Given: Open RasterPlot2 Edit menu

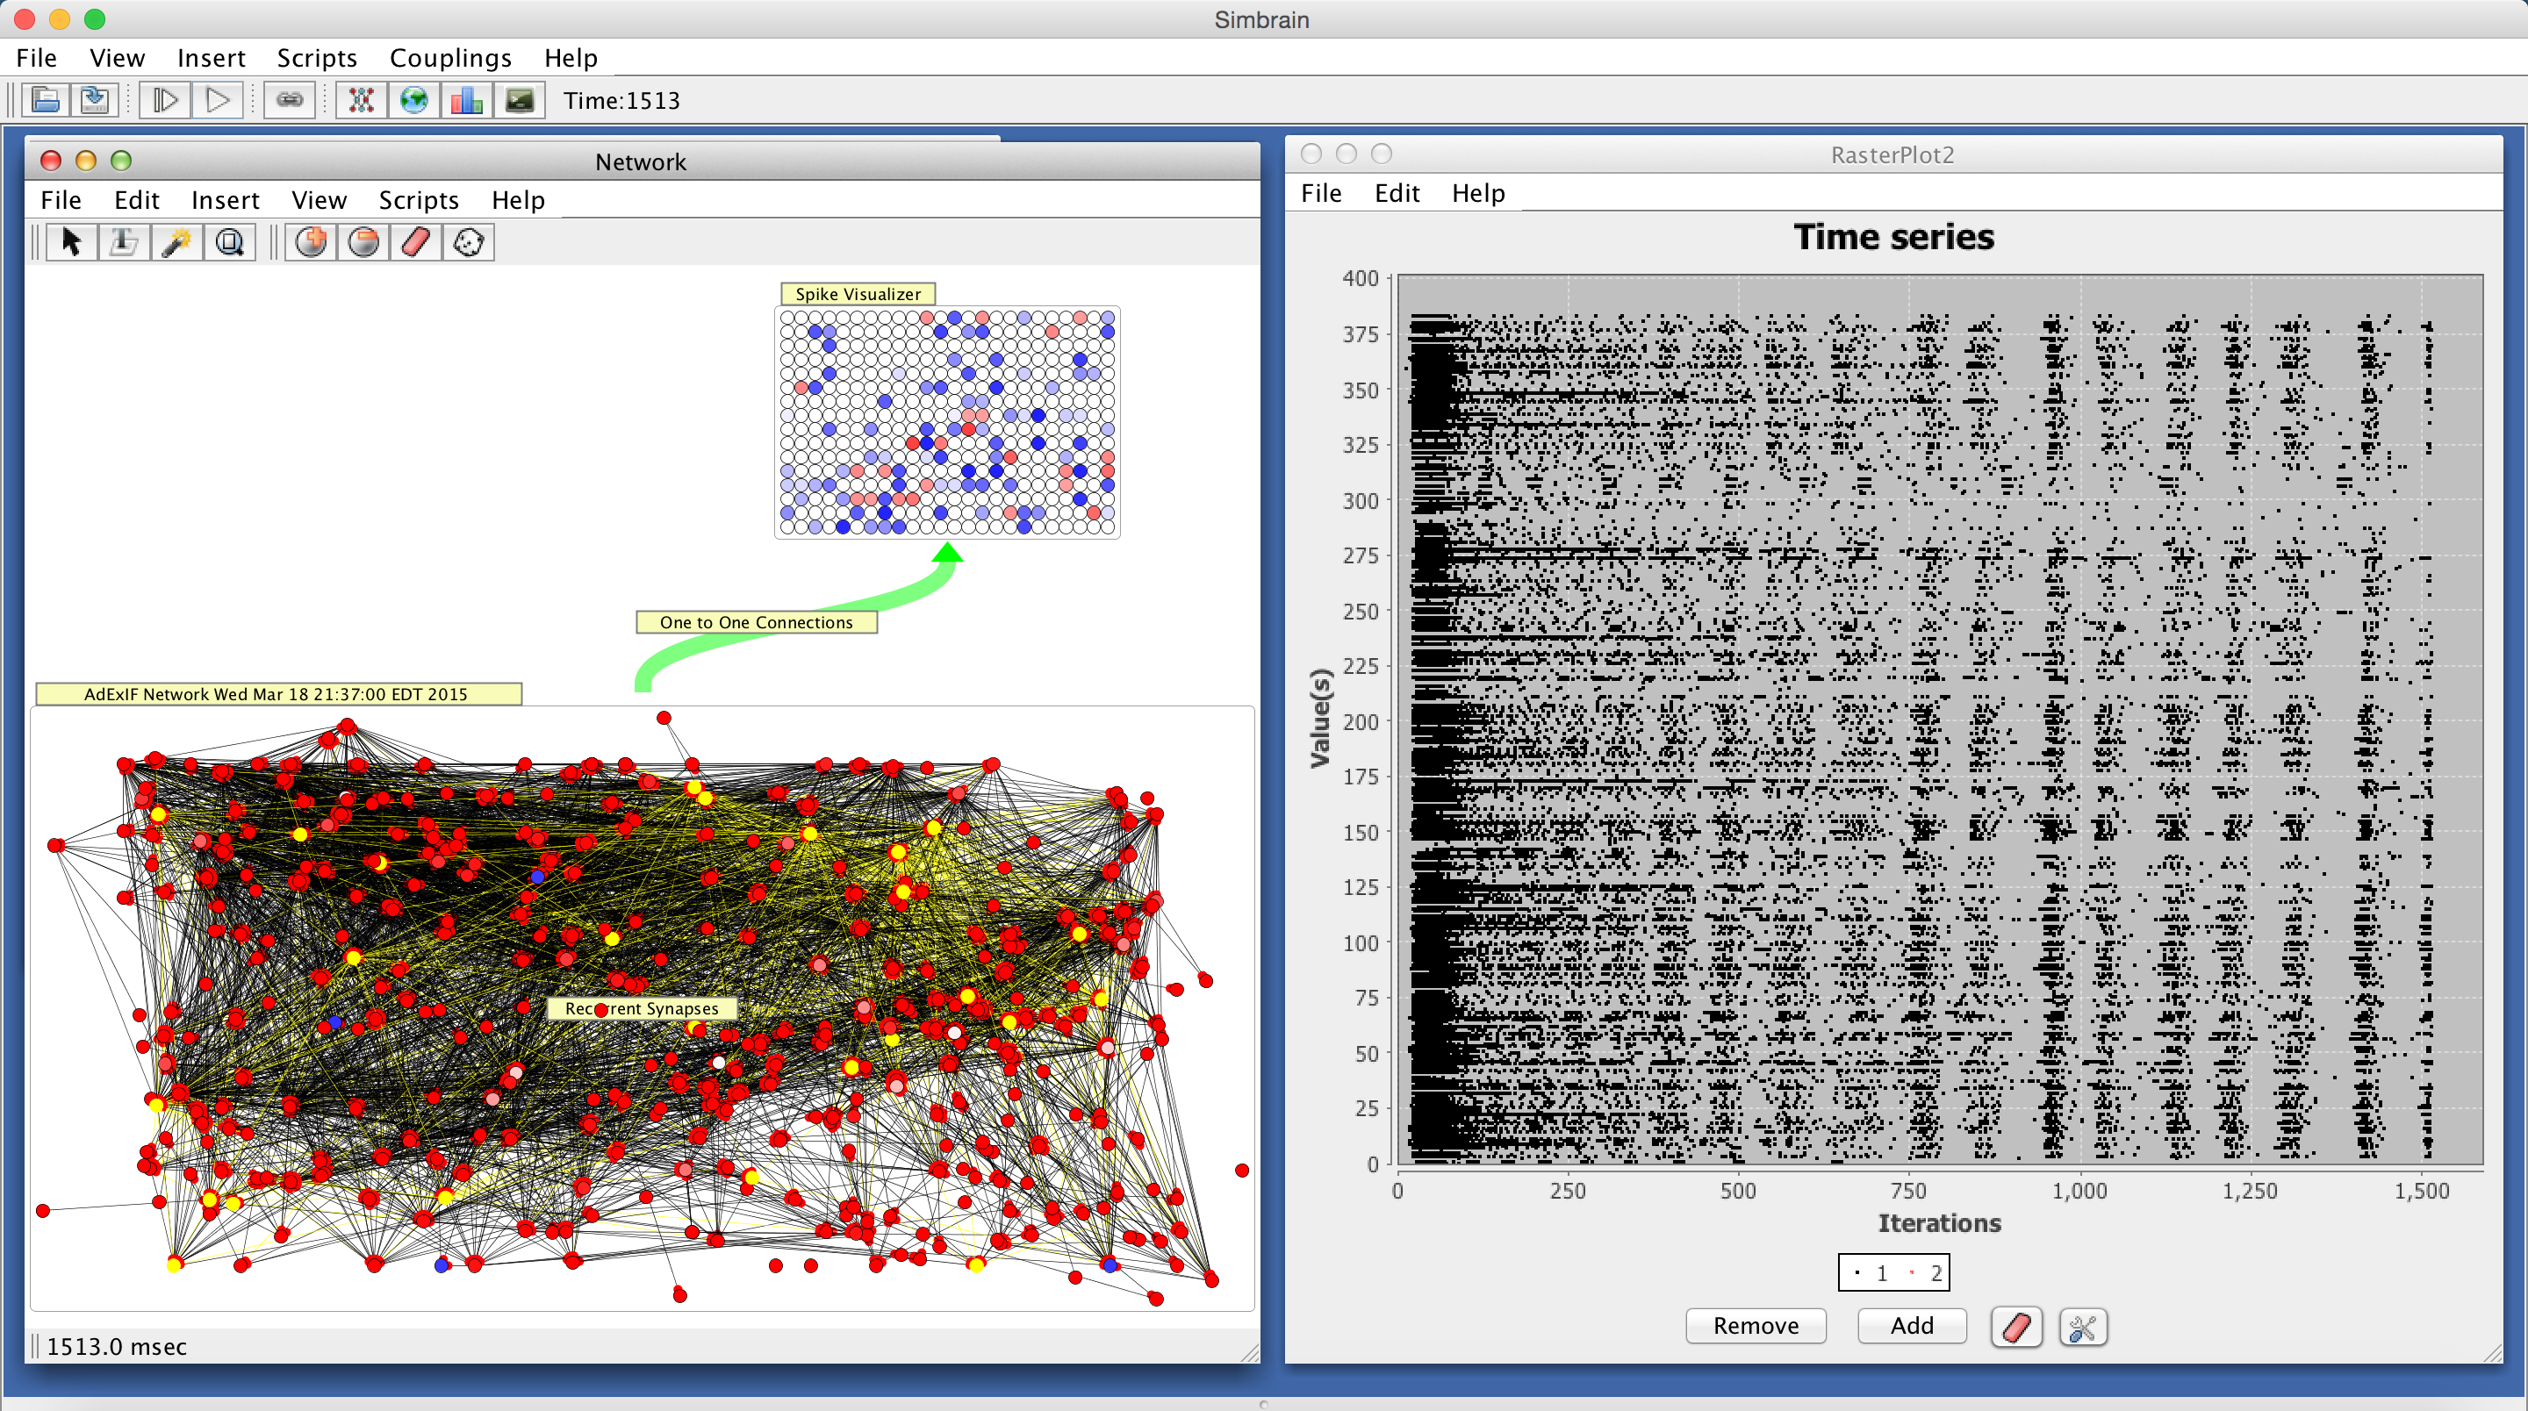Looking at the screenshot, I should click(x=1396, y=193).
